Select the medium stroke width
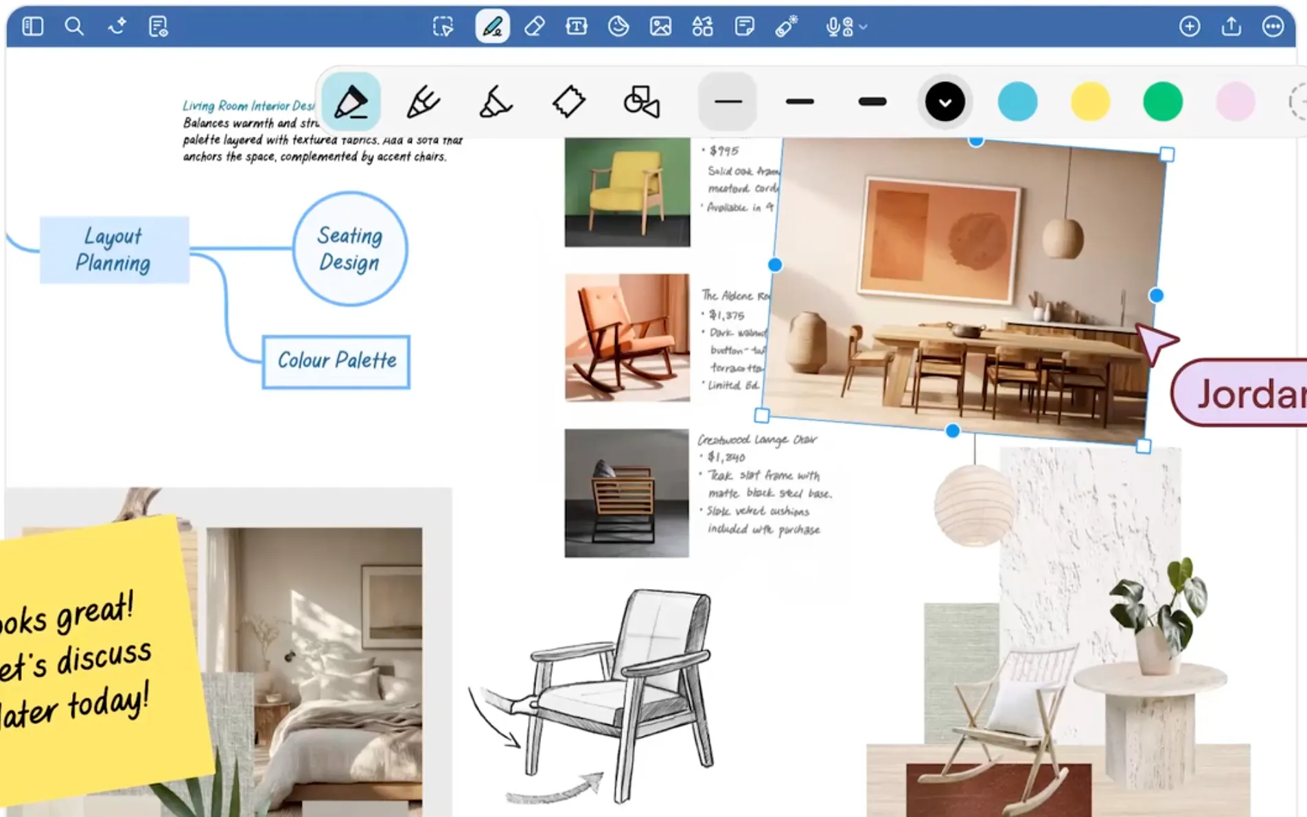This screenshot has height=817, width=1307. (800, 102)
